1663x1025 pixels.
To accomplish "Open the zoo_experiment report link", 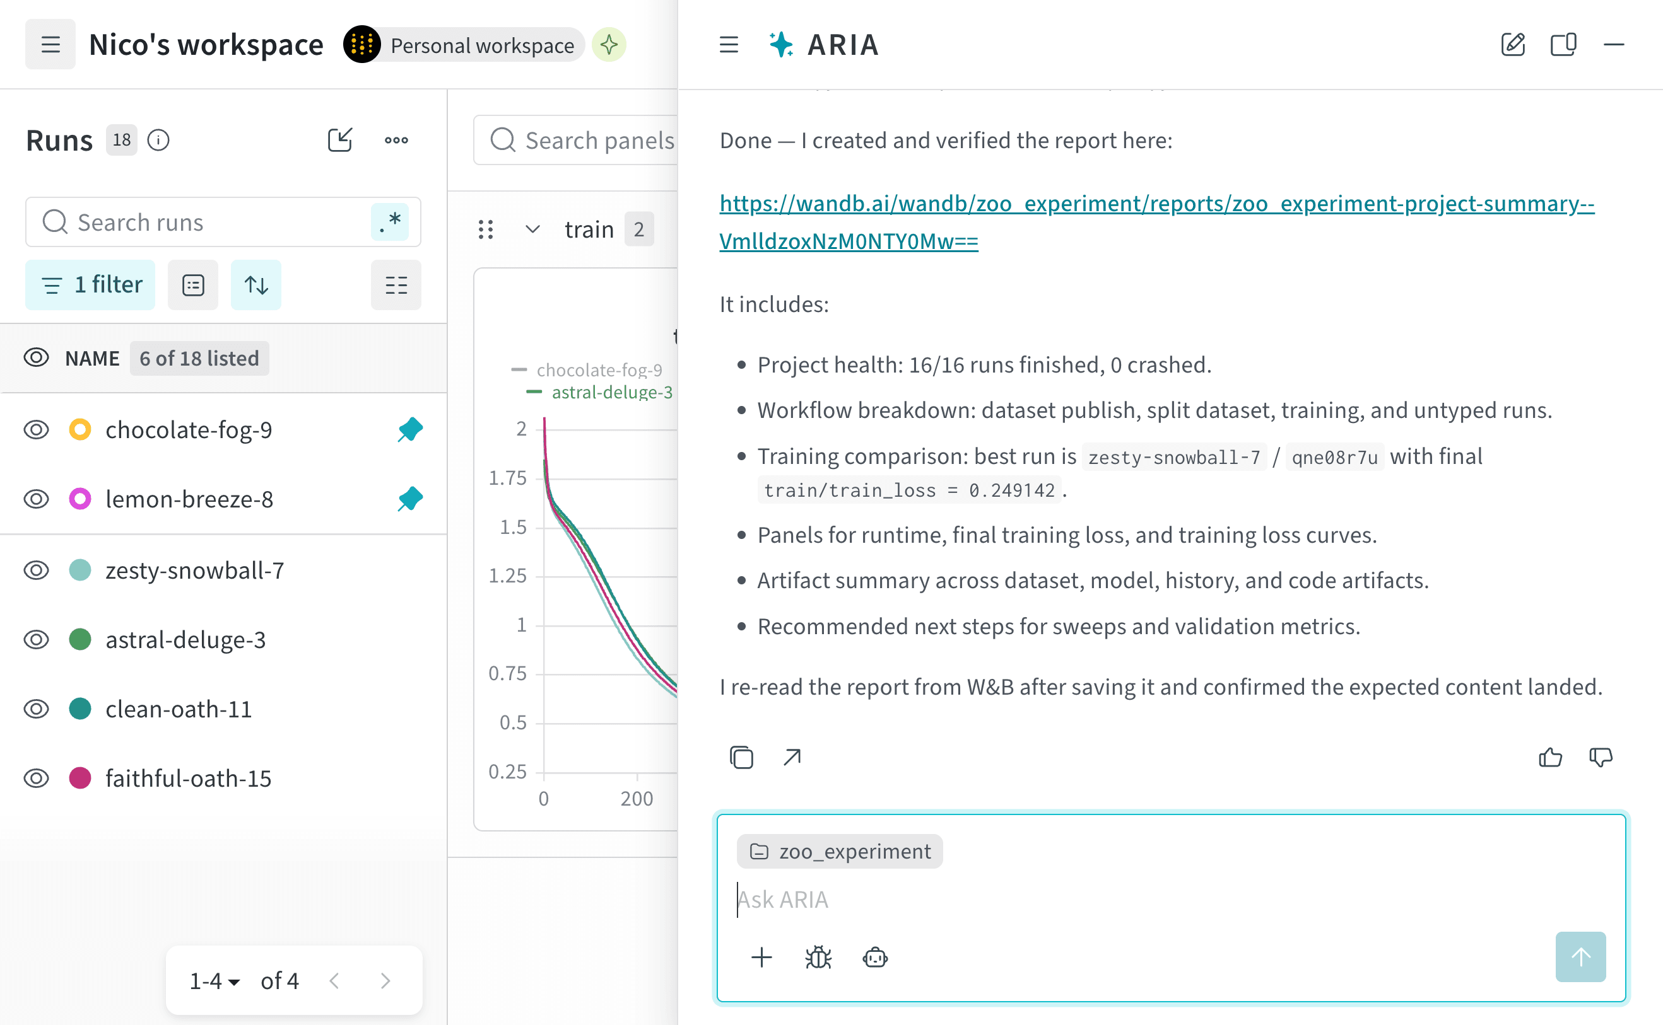I will (1157, 223).
